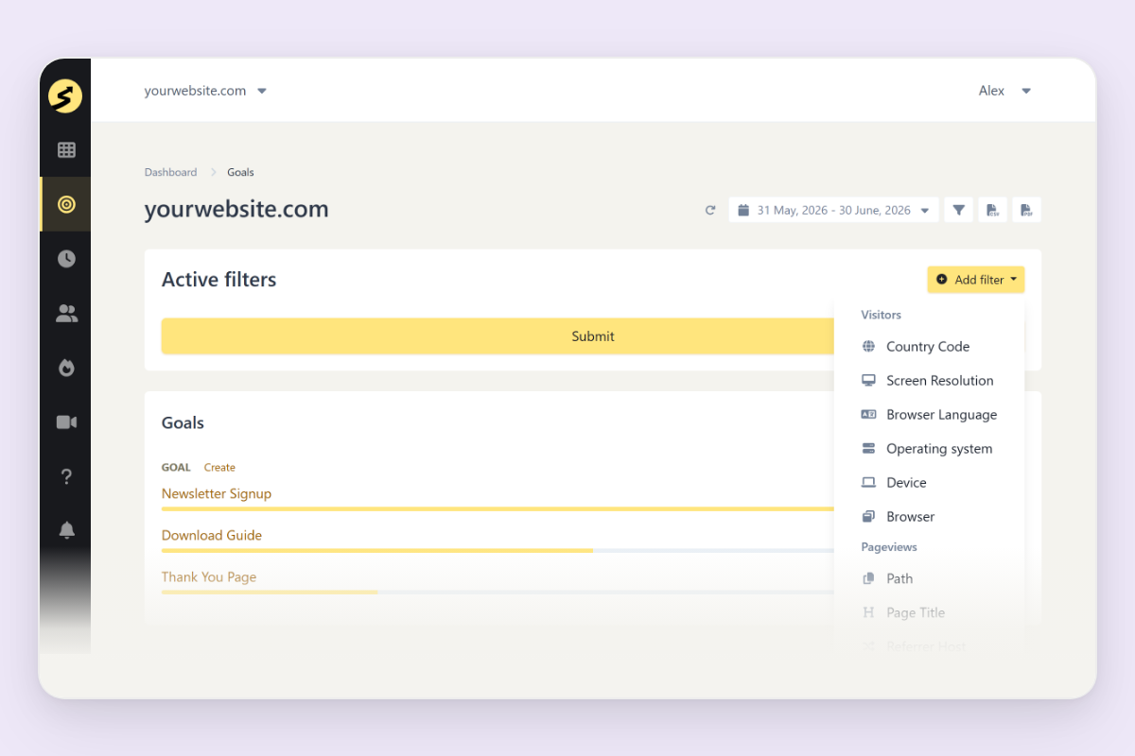Screen dimensions: 1135x756
Task: Open the visitors people icon in sidebar
Action: click(66, 314)
